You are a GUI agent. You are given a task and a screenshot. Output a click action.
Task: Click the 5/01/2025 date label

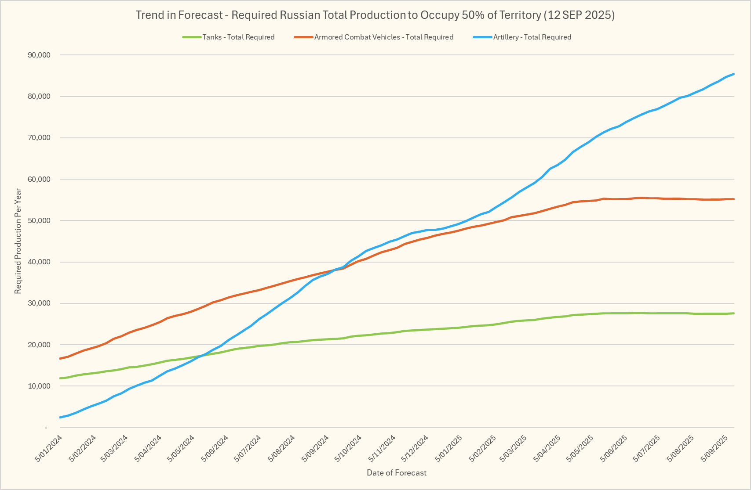[449, 447]
